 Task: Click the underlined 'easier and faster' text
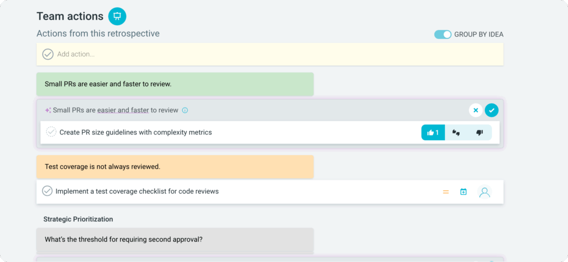coord(123,110)
